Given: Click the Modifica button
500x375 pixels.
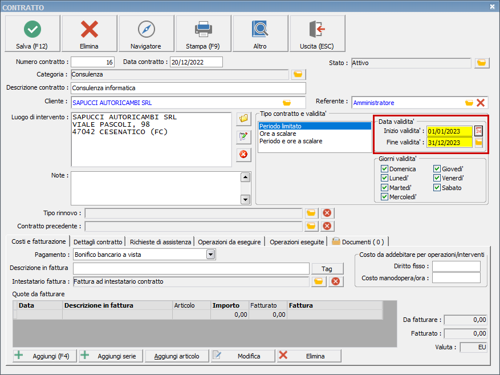Looking at the screenshot, I should pos(243,356).
